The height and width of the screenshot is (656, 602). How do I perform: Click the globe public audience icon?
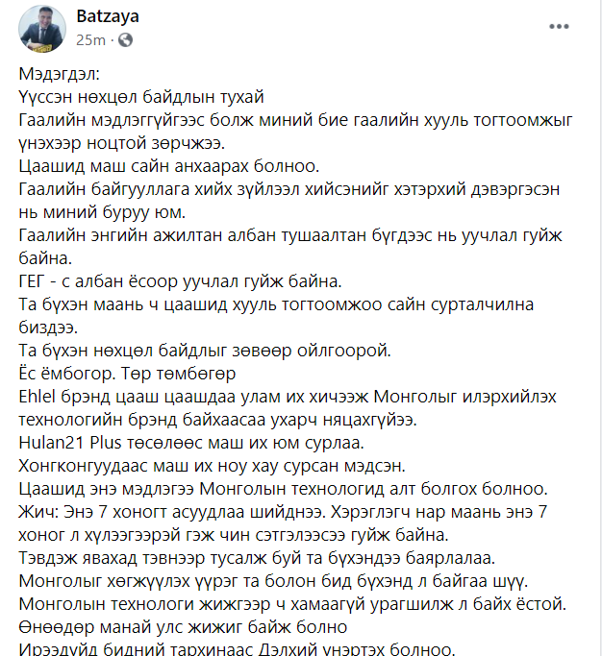click(126, 40)
